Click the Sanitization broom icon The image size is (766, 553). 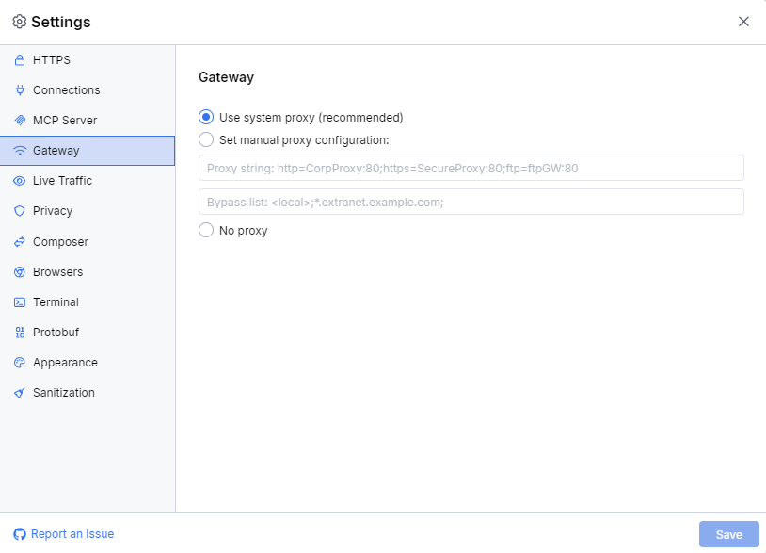pos(19,392)
